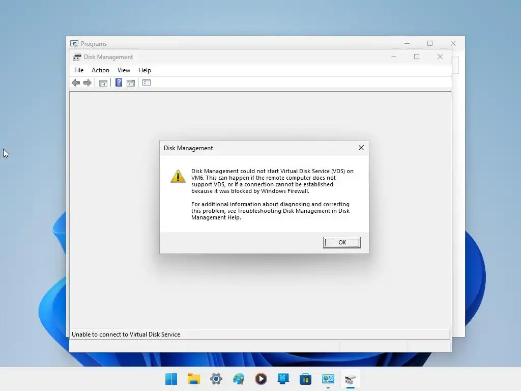
Task: Close the Disk Management error dialog
Action: coord(361,148)
